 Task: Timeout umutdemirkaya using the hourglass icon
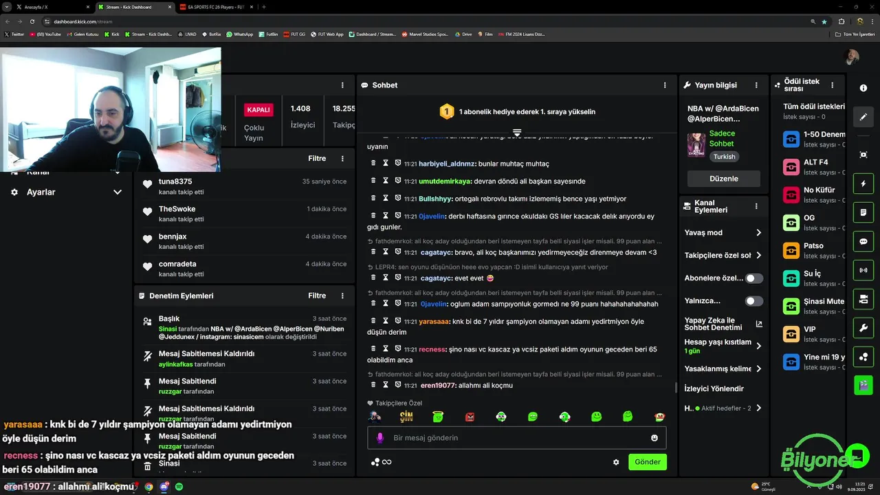386,181
